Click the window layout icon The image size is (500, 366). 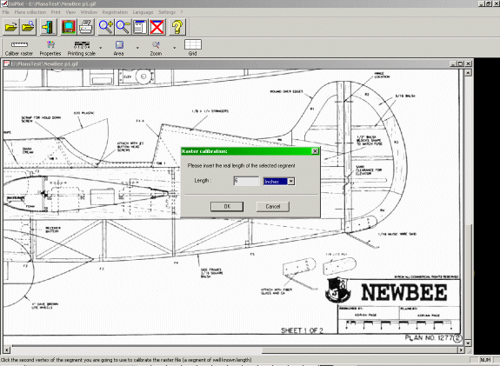point(140,27)
